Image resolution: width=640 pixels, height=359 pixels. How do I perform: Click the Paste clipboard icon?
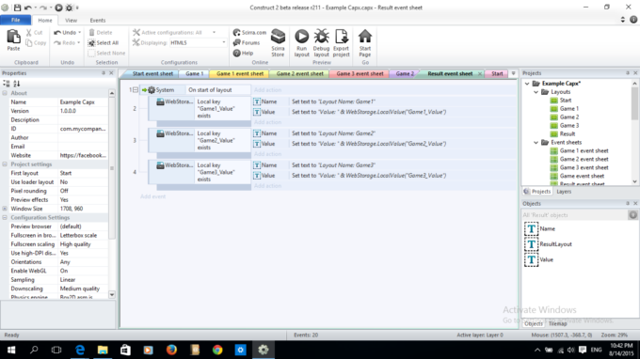click(13, 39)
